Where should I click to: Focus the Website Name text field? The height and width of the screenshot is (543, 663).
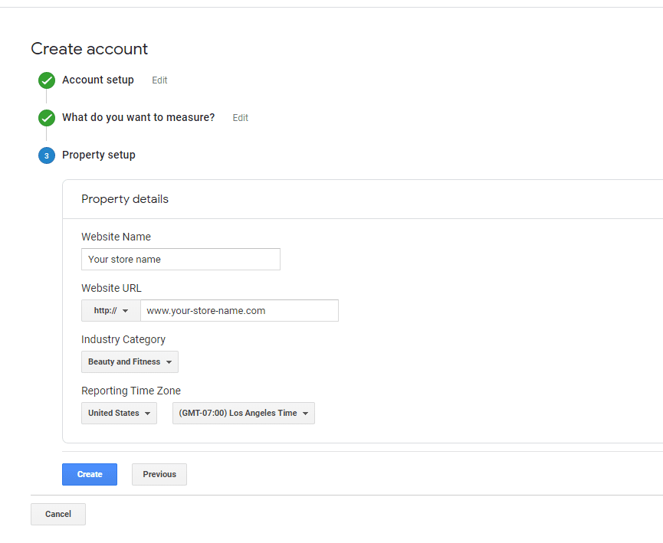pyautogui.click(x=181, y=260)
